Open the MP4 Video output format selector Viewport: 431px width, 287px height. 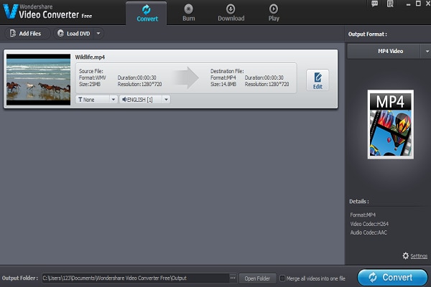pos(384,51)
